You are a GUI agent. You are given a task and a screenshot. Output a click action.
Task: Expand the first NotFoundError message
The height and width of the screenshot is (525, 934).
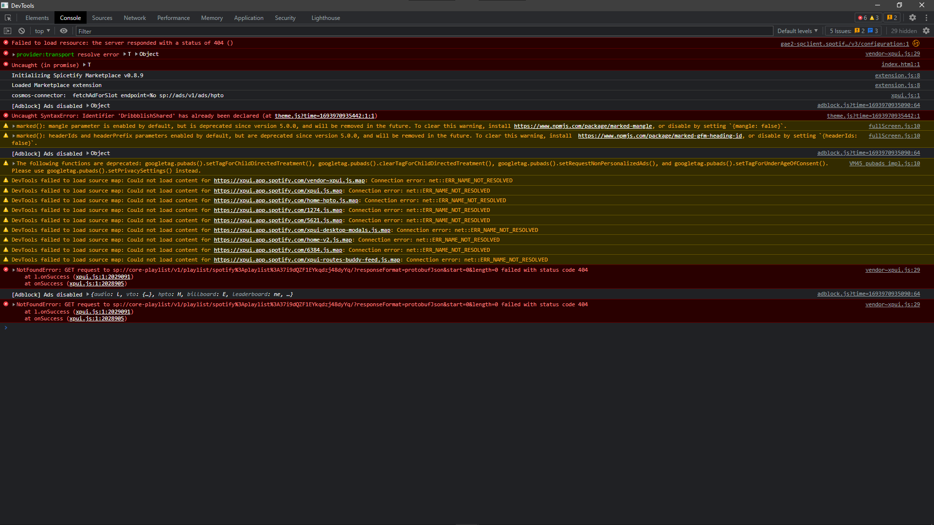click(x=14, y=270)
